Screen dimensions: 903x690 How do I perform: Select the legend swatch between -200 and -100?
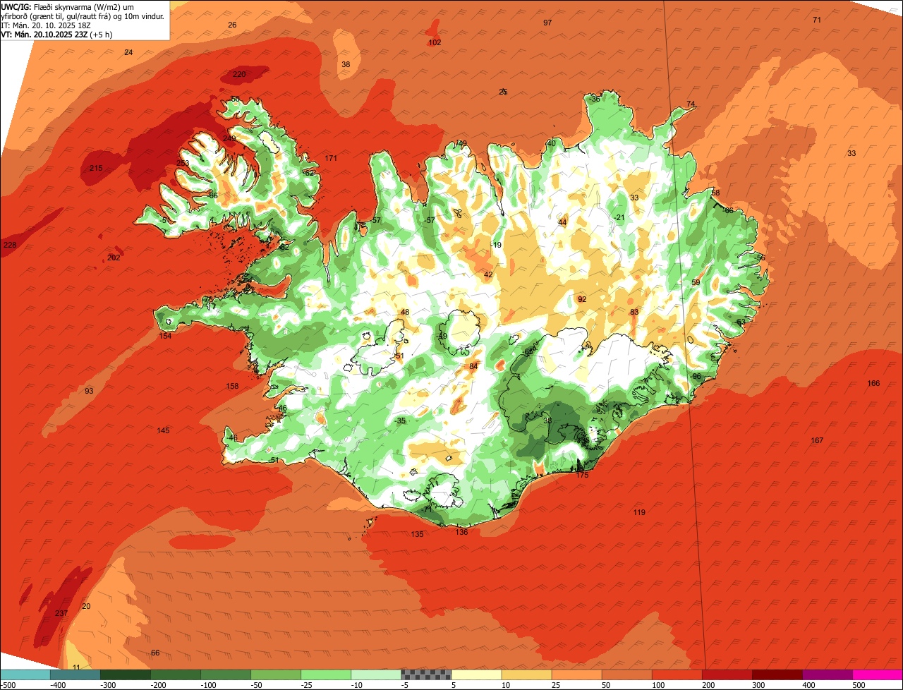coord(176,674)
